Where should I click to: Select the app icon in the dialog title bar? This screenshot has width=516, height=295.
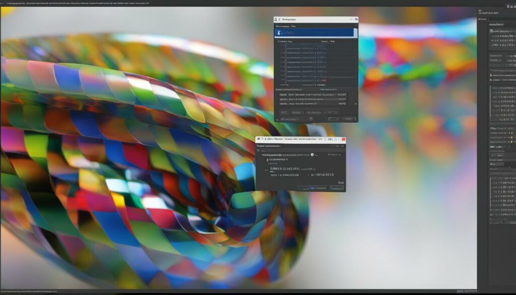(275, 19)
